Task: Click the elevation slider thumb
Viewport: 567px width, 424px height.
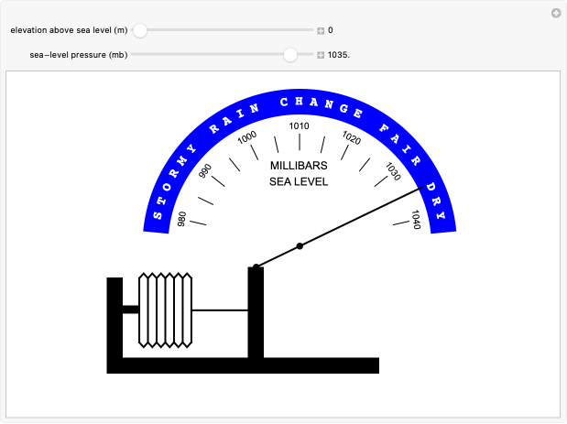Action: click(140, 30)
